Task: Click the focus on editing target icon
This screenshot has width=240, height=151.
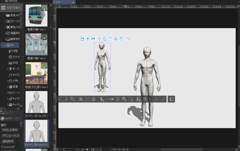Action: coord(87,99)
